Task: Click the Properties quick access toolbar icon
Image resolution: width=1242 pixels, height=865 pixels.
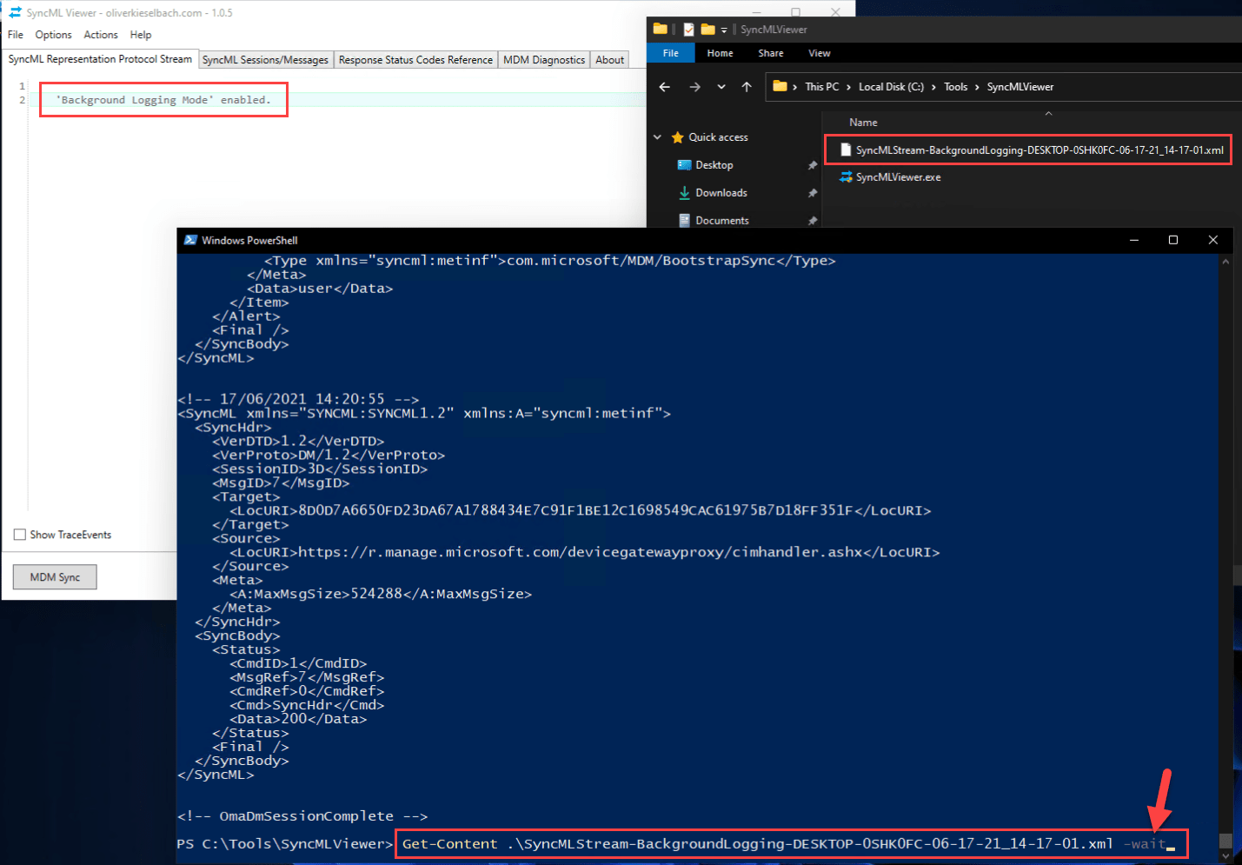Action: (689, 30)
